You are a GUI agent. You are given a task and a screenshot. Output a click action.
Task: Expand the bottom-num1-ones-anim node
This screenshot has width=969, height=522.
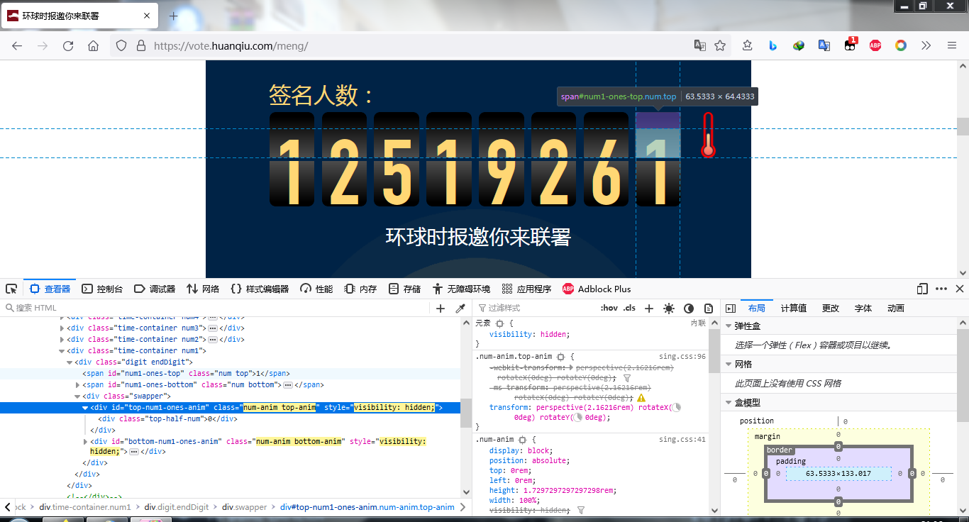pos(85,441)
